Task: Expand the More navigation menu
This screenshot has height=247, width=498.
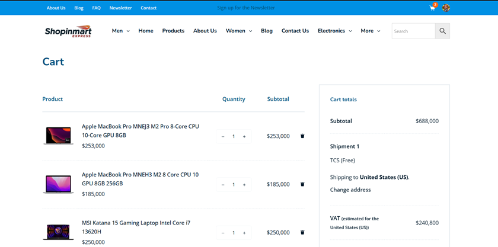Action: pos(370,31)
